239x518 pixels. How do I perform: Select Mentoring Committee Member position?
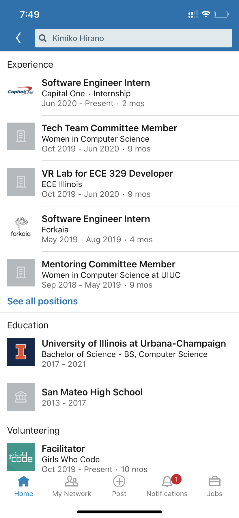point(109,264)
